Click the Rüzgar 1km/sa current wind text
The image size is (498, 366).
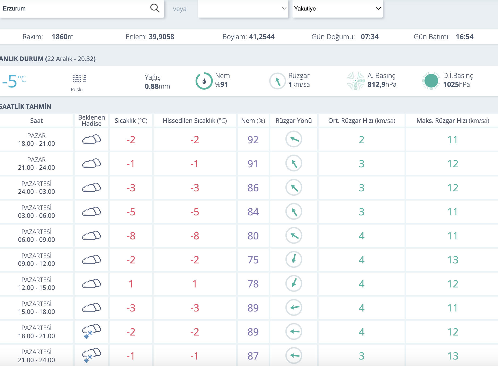click(x=299, y=80)
